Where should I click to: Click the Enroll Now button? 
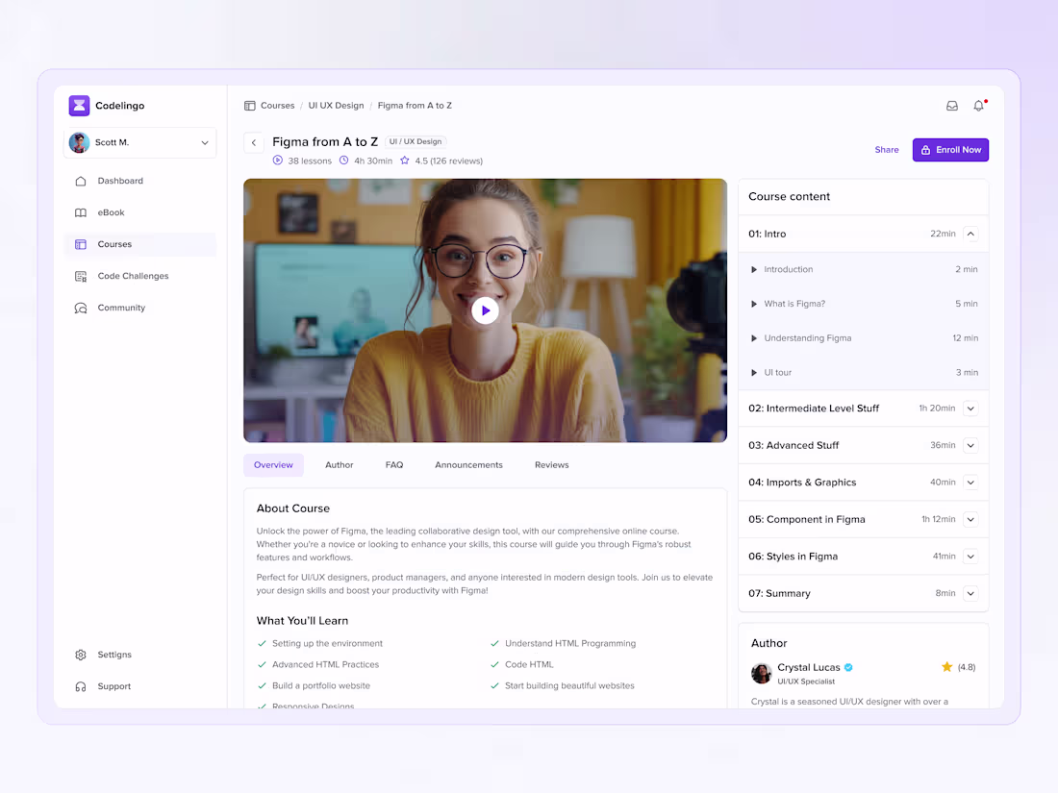pyautogui.click(x=950, y=150)
